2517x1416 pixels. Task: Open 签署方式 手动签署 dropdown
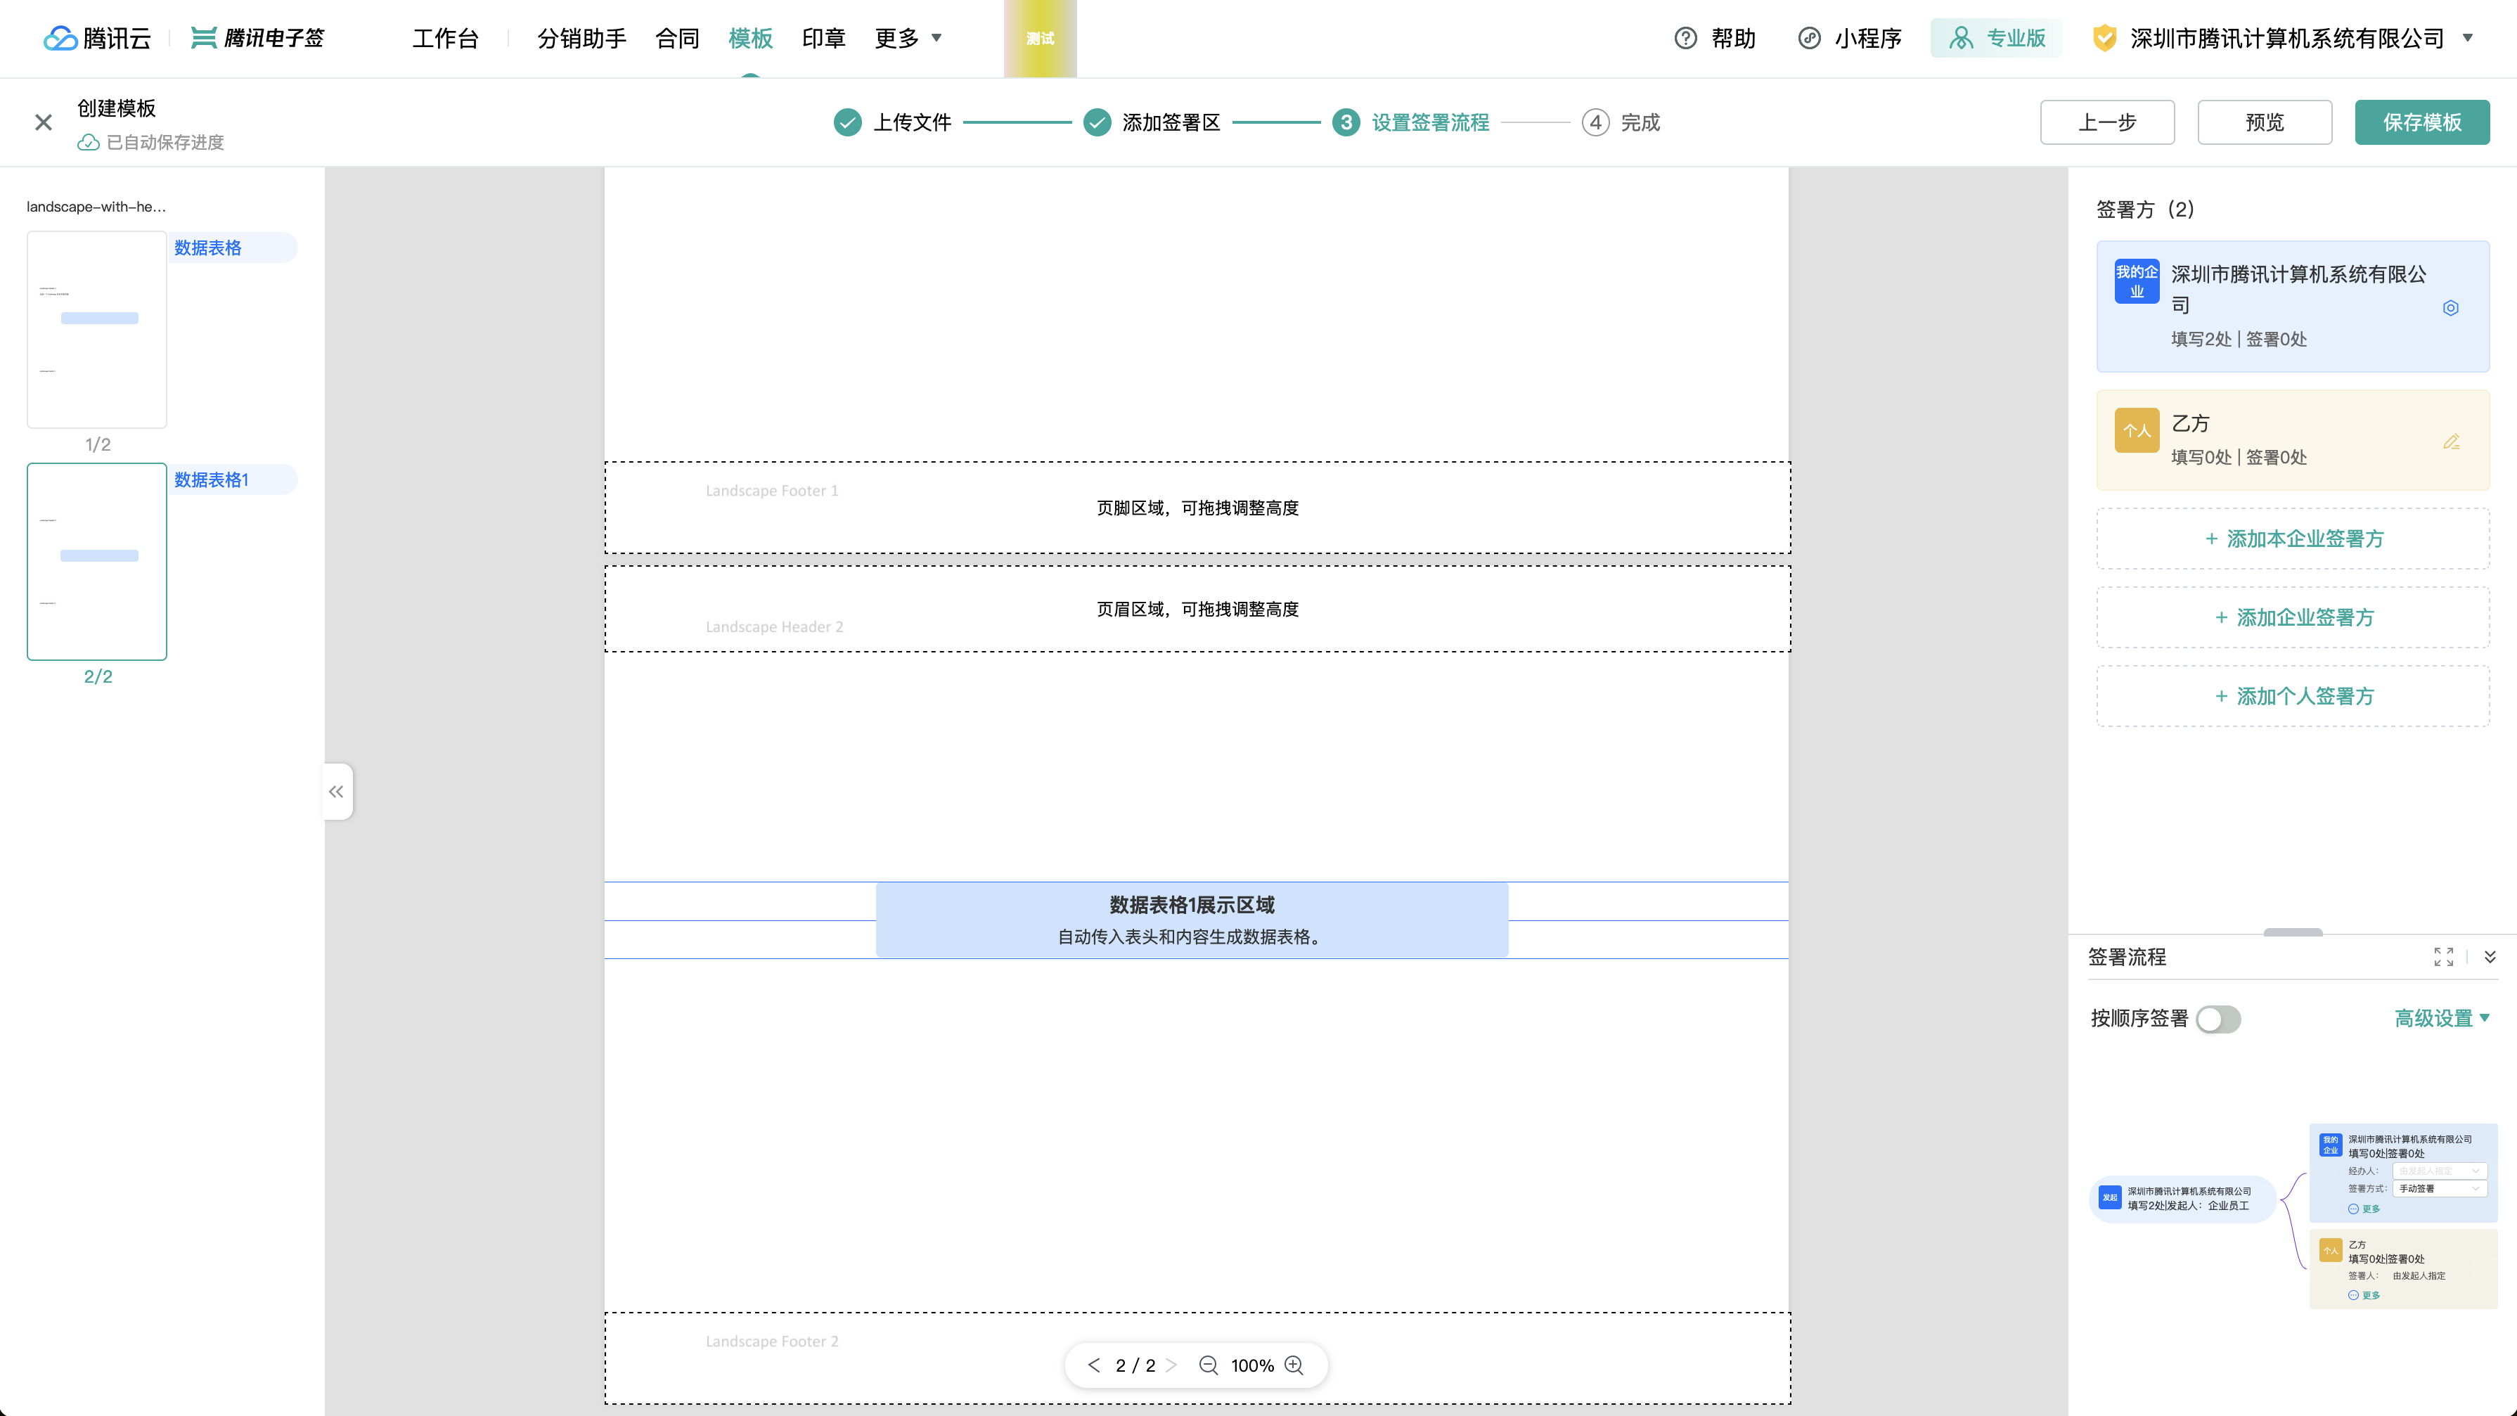tap(2440, 1188)
